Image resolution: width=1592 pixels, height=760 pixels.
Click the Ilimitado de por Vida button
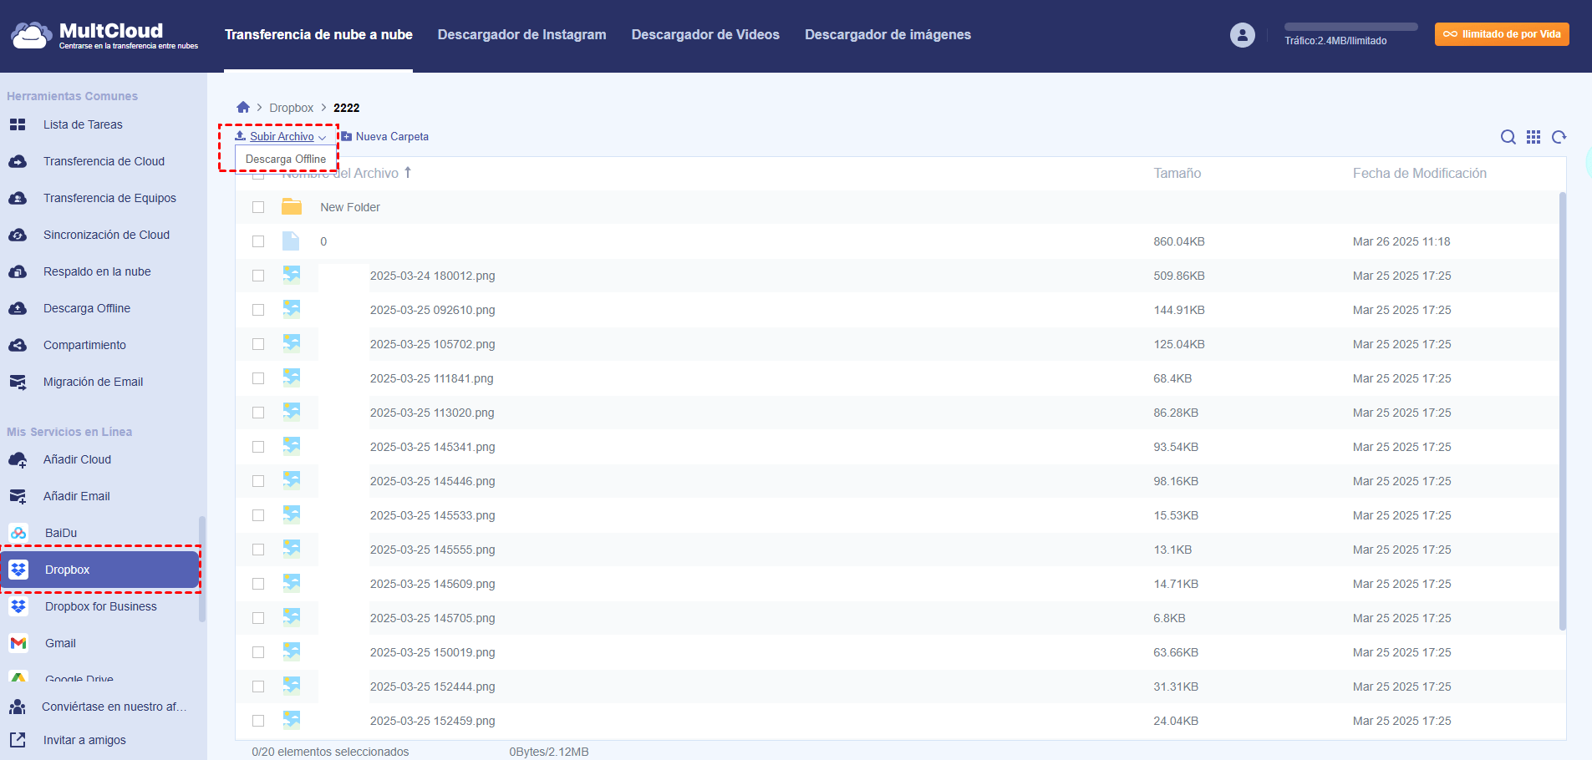point(1502,34)
